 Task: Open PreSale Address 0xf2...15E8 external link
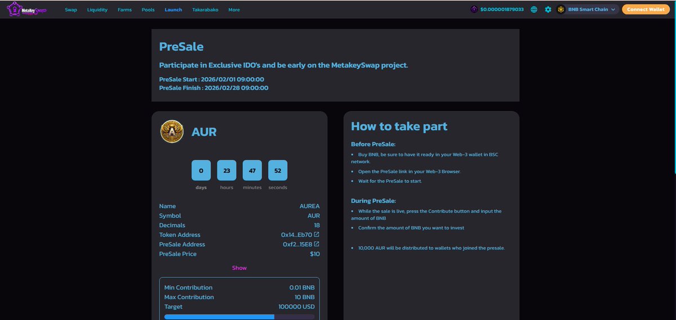tap(317, 244)
